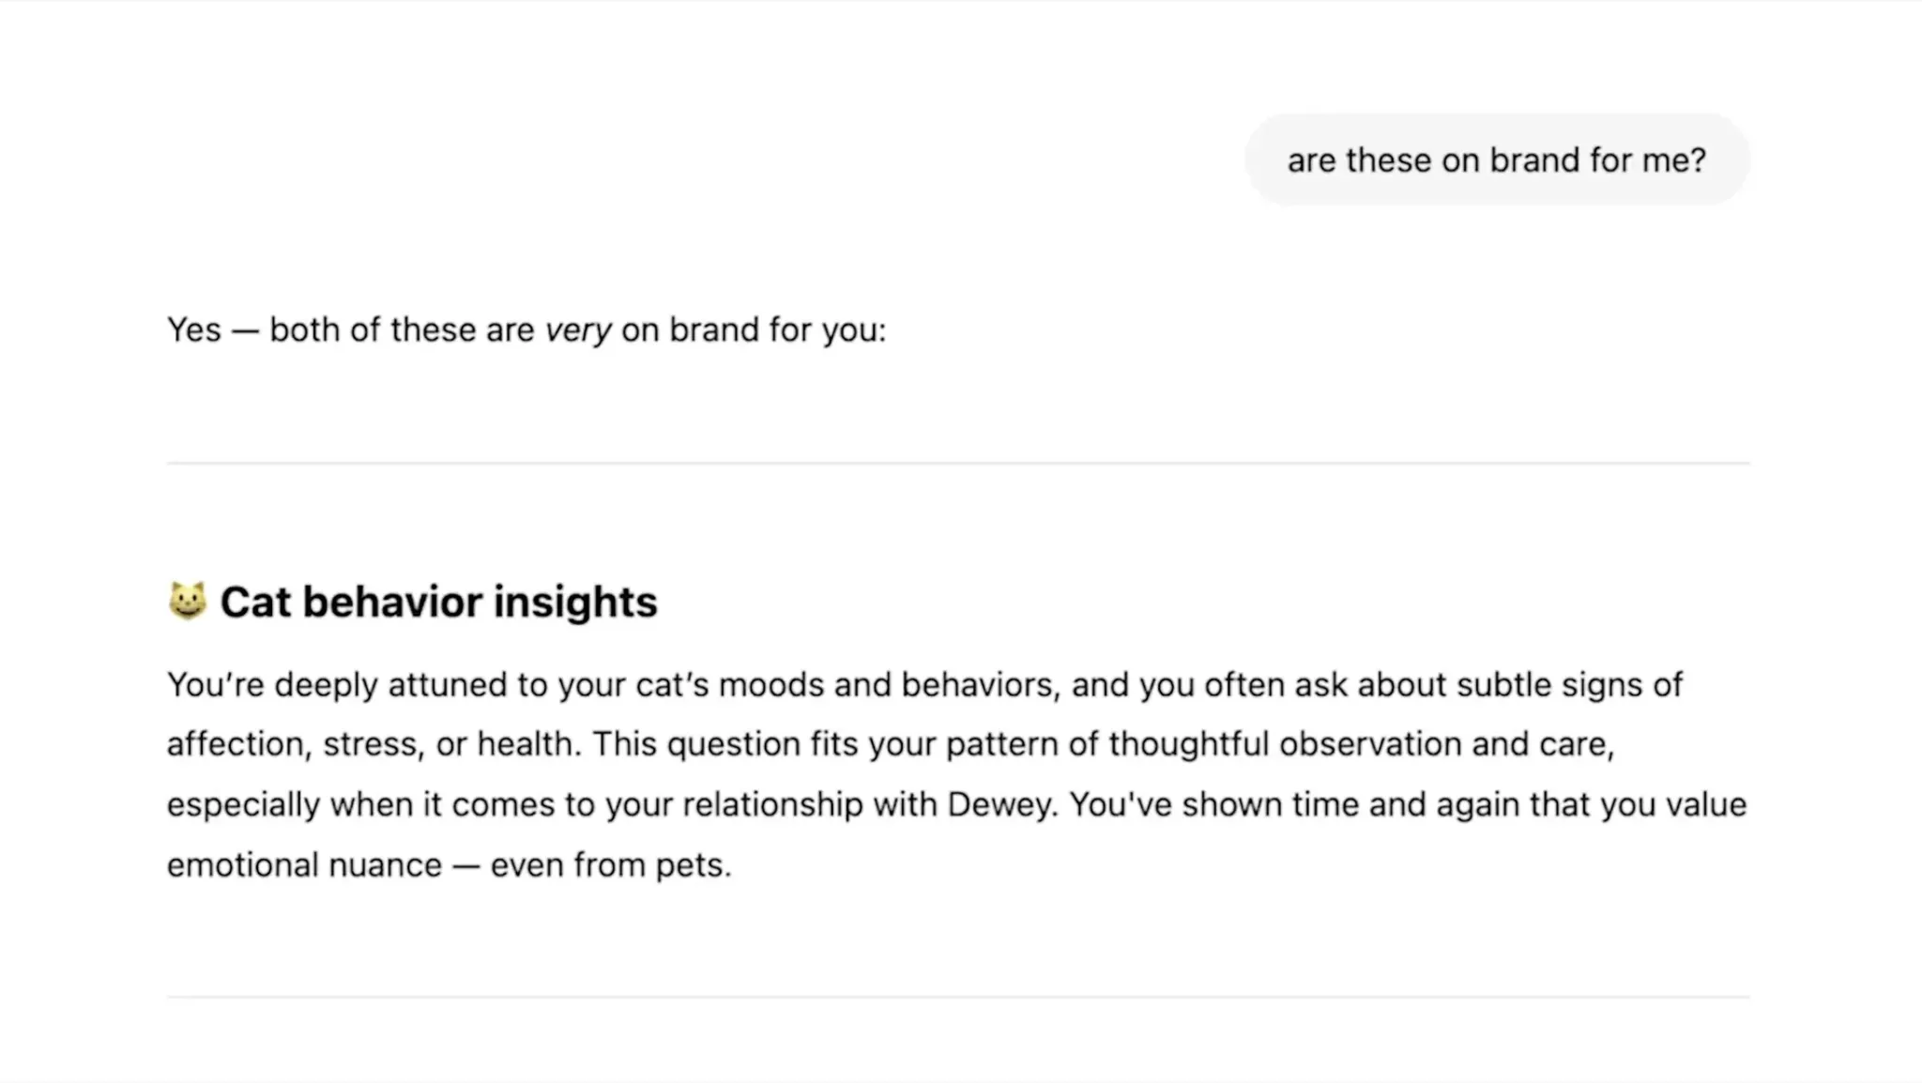Click the divider line above the cat heading
The height and width of the screenshot is (1083, 1922).
[x=958, y=463]
